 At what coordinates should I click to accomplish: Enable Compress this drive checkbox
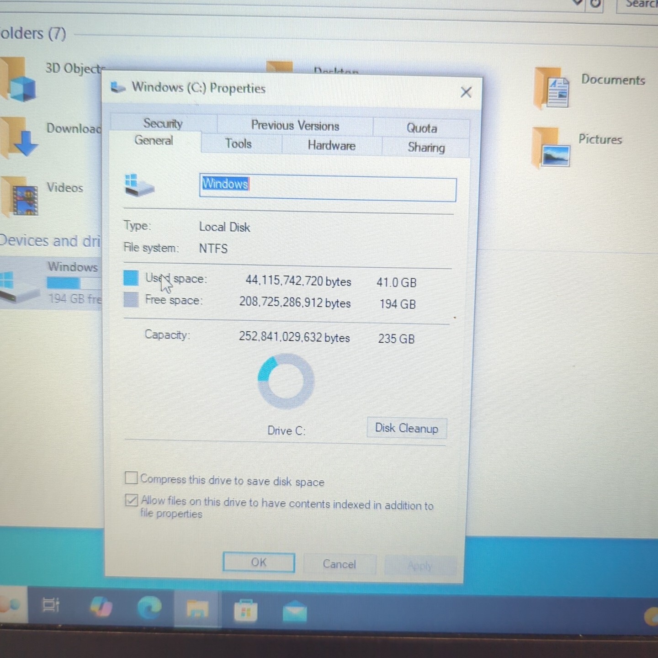coord(131,478)
